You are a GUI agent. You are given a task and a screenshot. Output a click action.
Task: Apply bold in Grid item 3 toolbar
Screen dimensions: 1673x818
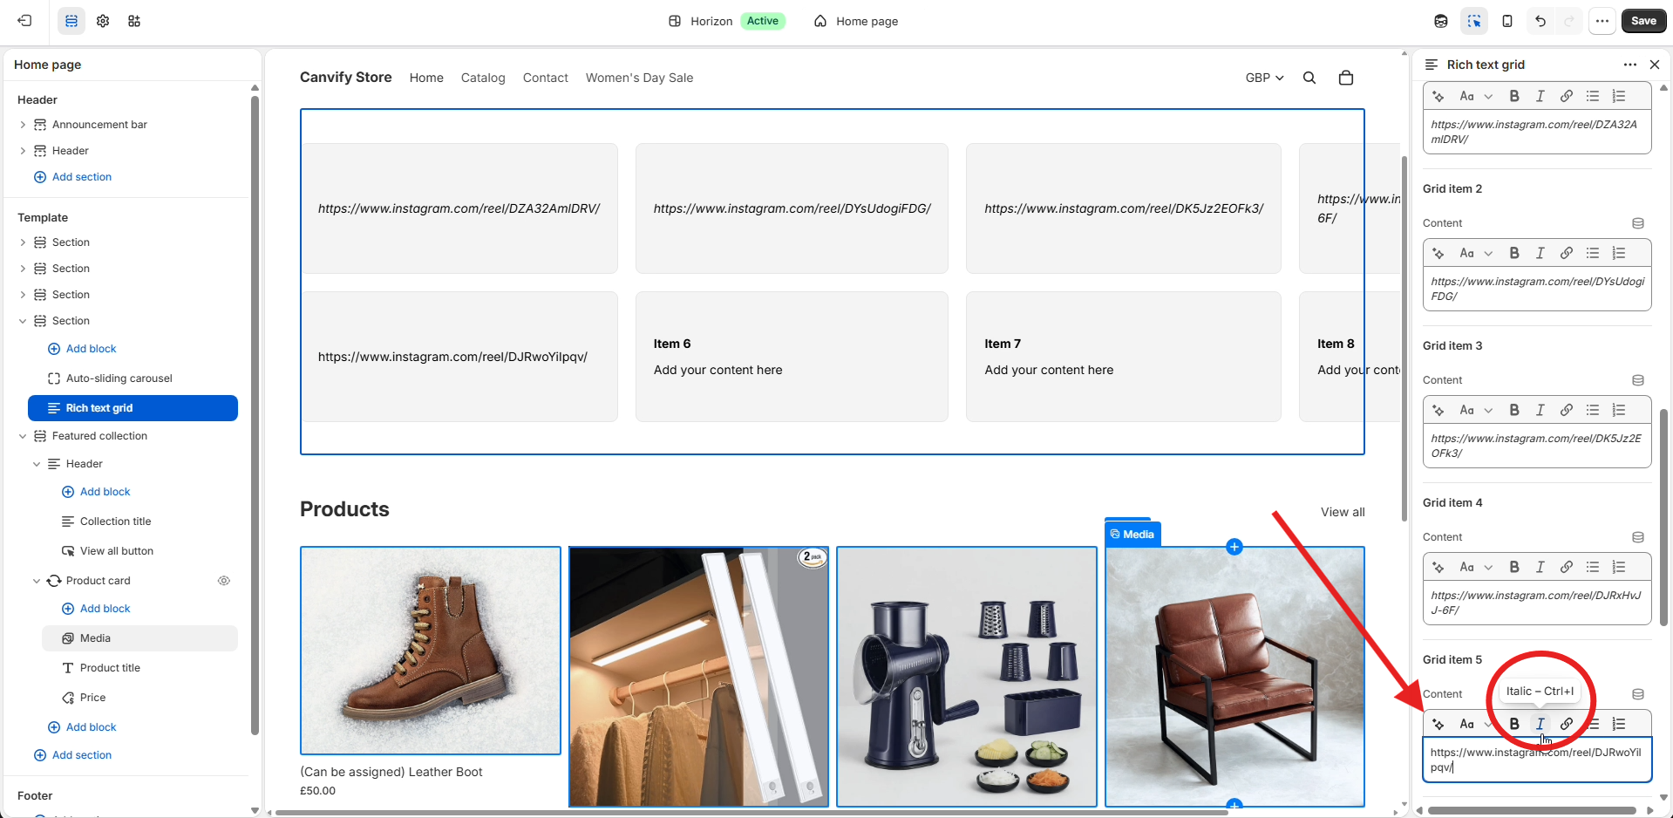[x=1514, y=410]
